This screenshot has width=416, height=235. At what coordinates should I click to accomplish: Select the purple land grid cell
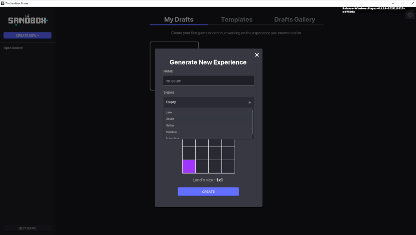coord(189,166)
